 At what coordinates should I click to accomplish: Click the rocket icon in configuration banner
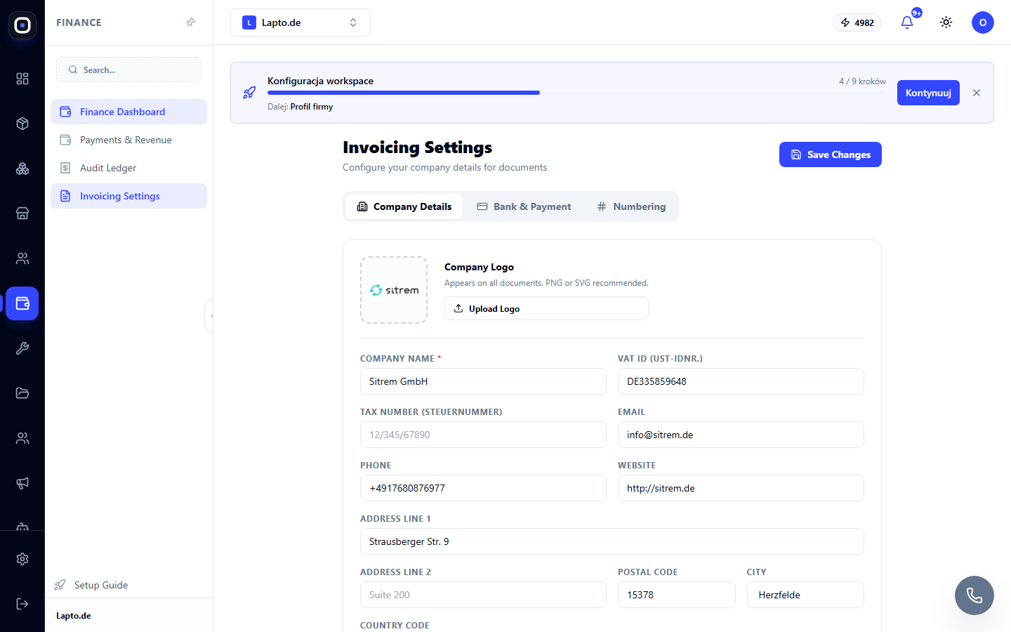[249, 93]
